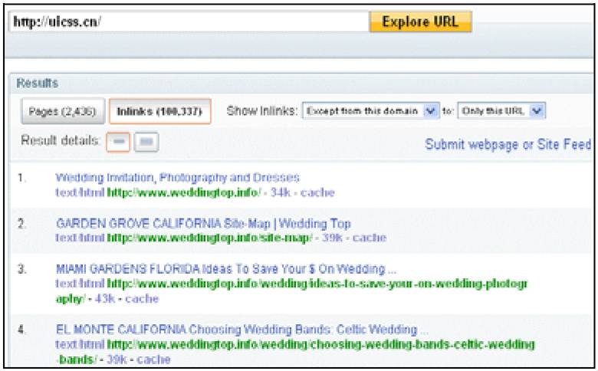Screen dimensions: 598x371
Task: Choose the expanded result details icon
Action: tap(146, 142)
